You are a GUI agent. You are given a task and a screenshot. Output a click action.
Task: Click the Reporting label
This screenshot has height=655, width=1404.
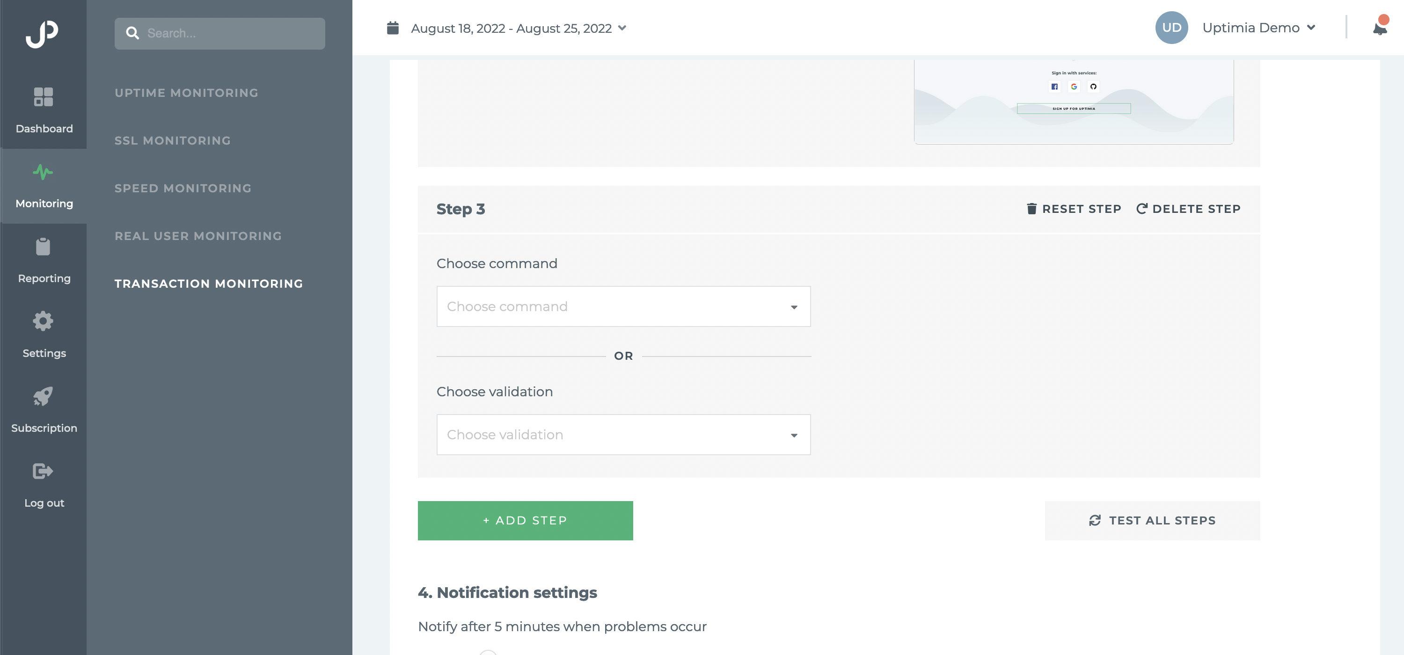44,278
